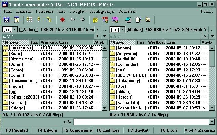Open the URL new FTP connection icon

[x=115, y=20]
